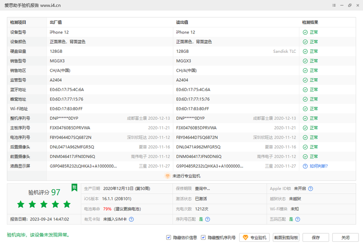Click the 1212次 charge count value
Screen dimensions: 363x247
click(202, 209)
